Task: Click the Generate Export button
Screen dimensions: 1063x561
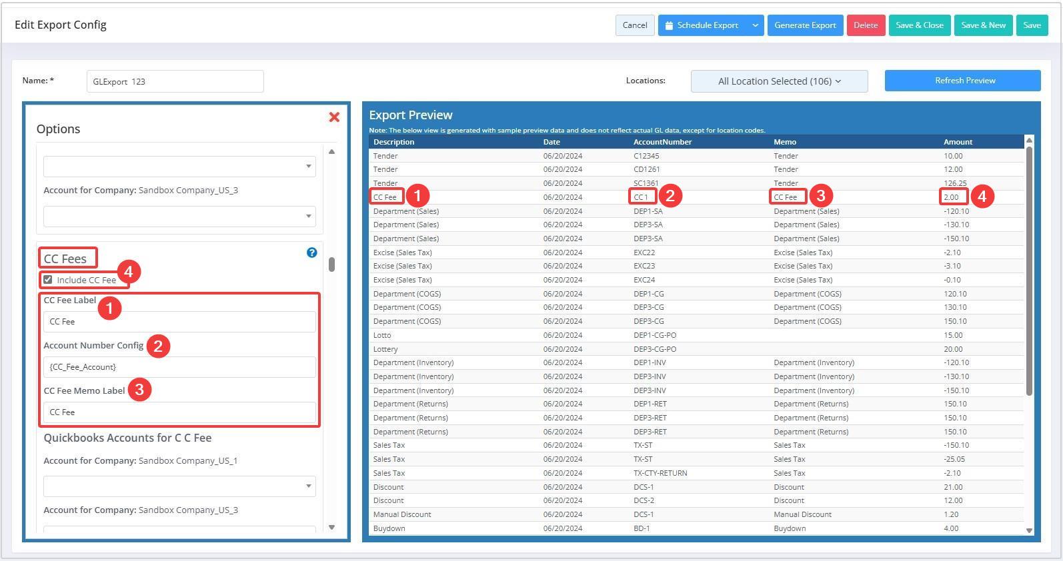Action: point(805,25)
